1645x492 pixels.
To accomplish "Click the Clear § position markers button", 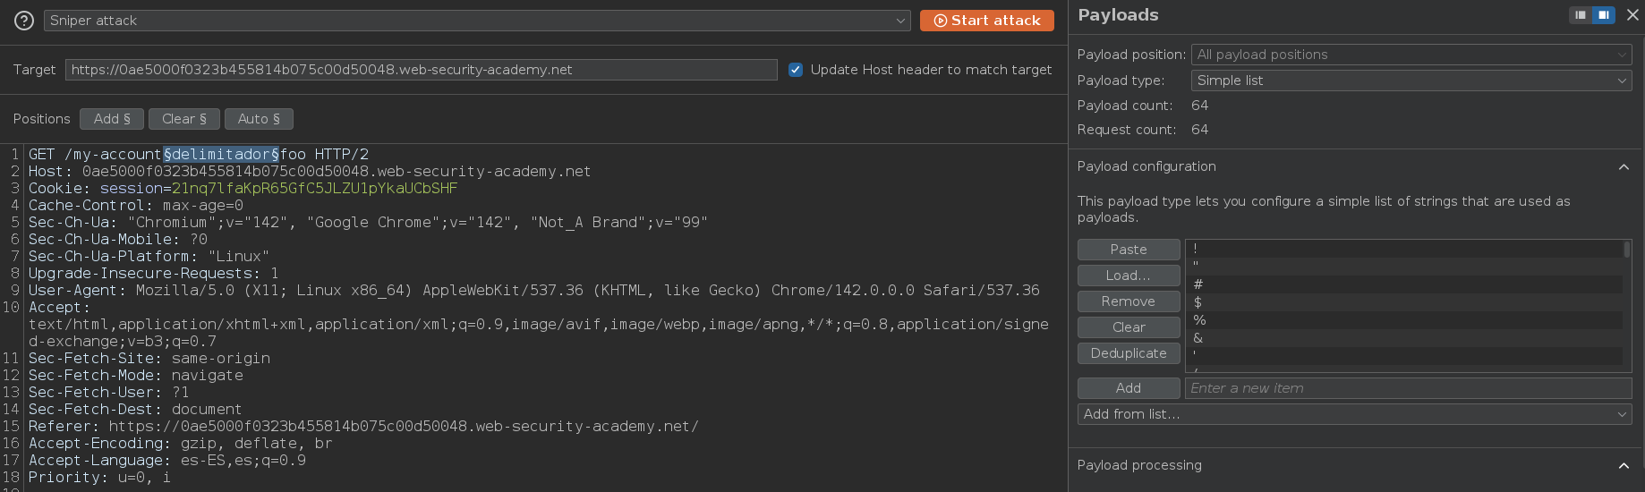I will [x=183, y=119].
